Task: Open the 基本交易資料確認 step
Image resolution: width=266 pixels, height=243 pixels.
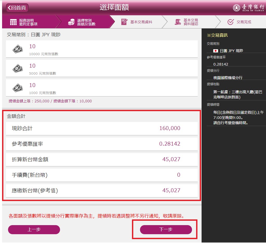Action: click(191, 22)
